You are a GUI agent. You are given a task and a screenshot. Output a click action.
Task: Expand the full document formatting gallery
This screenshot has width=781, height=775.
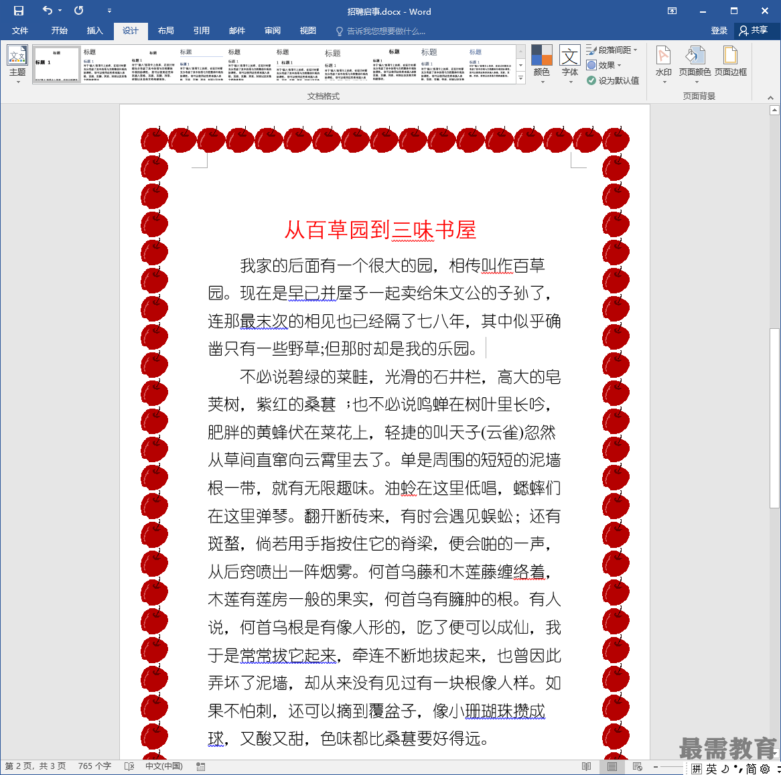click(520, 78)
